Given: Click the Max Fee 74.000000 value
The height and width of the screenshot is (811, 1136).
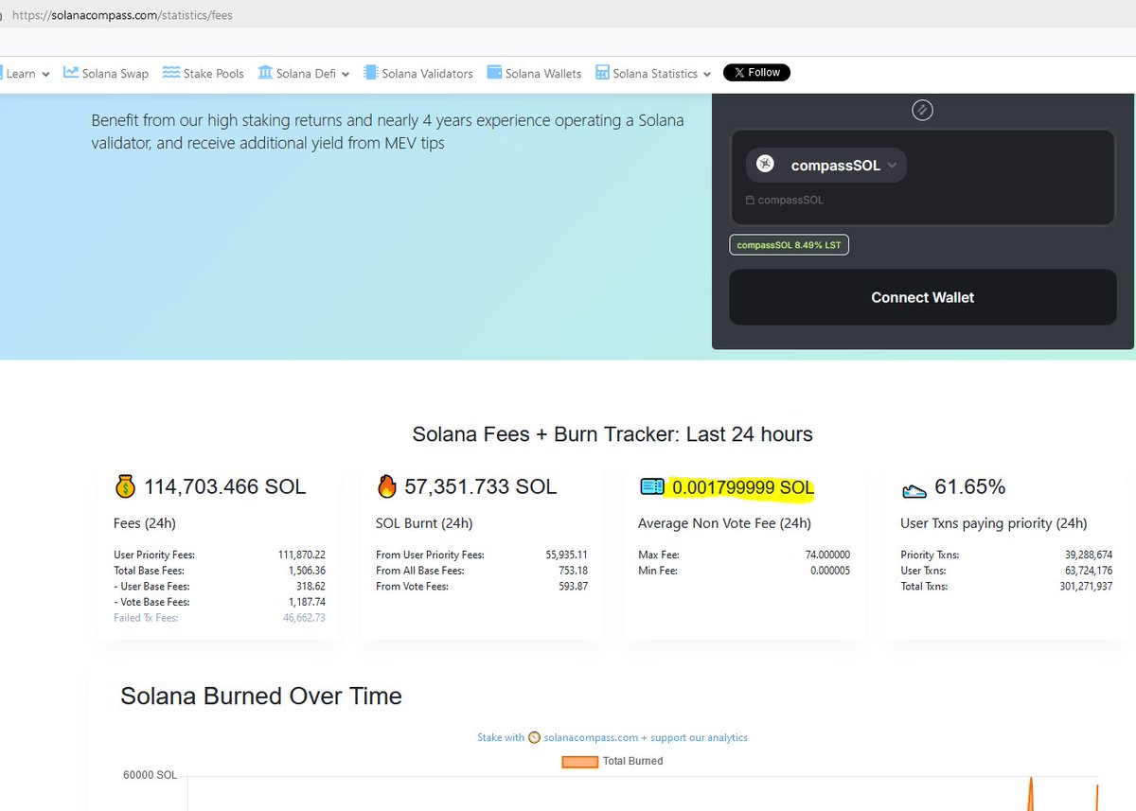Looking at the screenshot, I should pyautogui.click(x=827, y=555).
